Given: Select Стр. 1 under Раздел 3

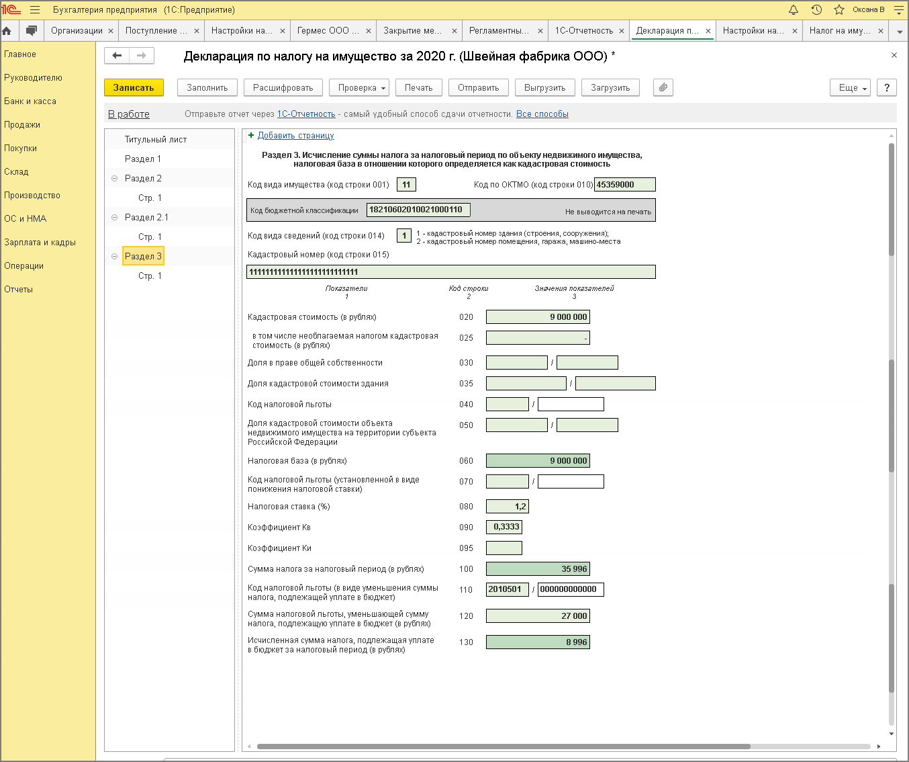Looking at the screenshot, I should (150, 276).
